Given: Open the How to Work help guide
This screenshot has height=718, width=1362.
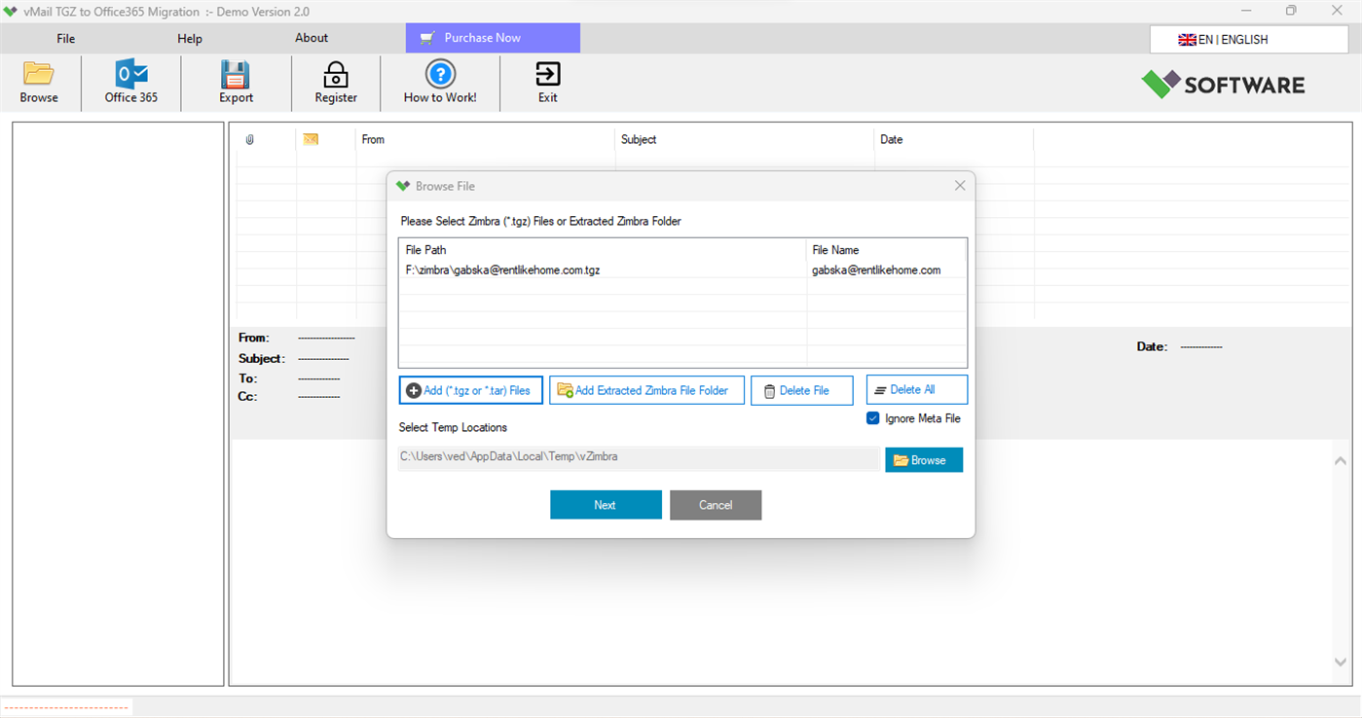Looking at the screenshot, I should point(440,82).
